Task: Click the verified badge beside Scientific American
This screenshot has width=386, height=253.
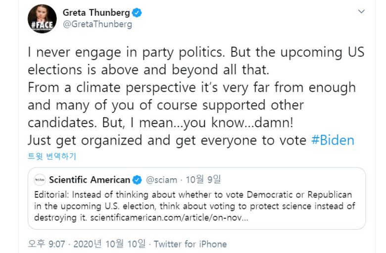Action: pyautogui.click(x=137, y=180)
